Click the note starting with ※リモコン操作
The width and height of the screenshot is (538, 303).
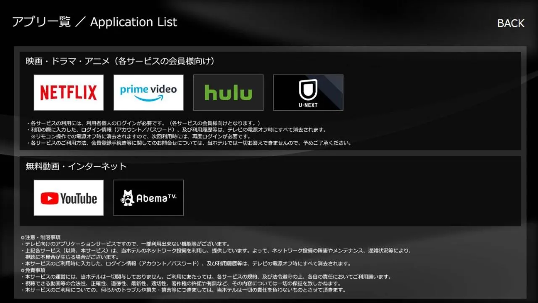[x=140, y=136]
